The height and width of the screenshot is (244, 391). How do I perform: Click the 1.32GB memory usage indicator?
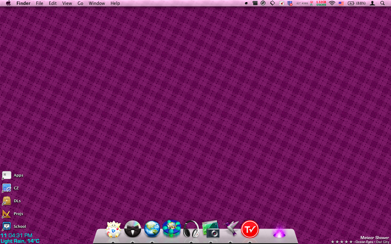318,3
